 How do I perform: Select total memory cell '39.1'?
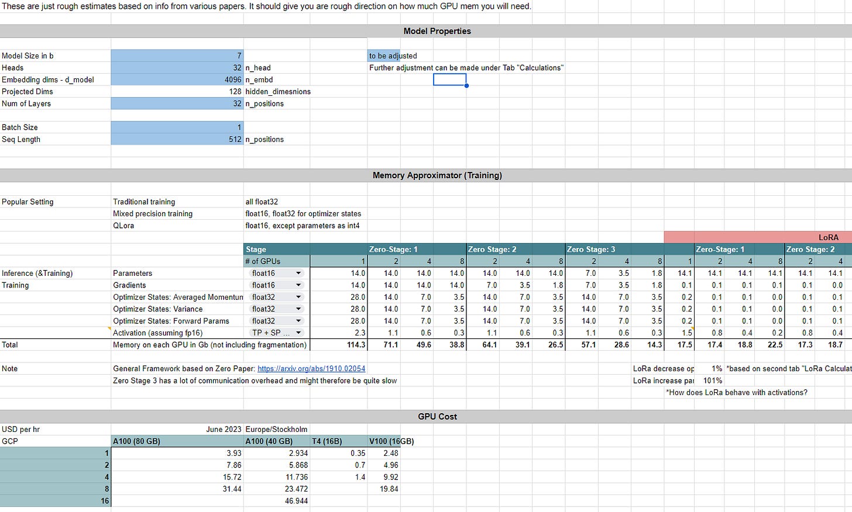click(x=516, y=345)
